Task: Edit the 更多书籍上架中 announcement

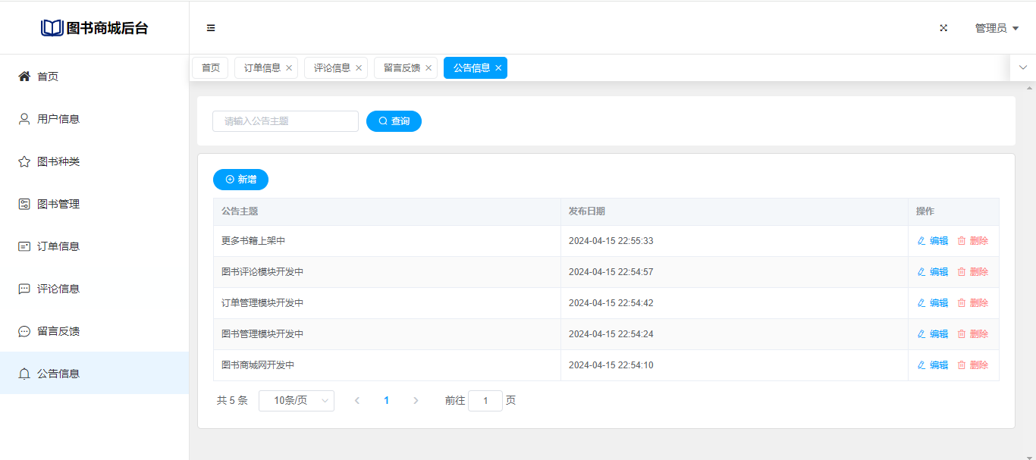Action: click(x=933, y=241)
